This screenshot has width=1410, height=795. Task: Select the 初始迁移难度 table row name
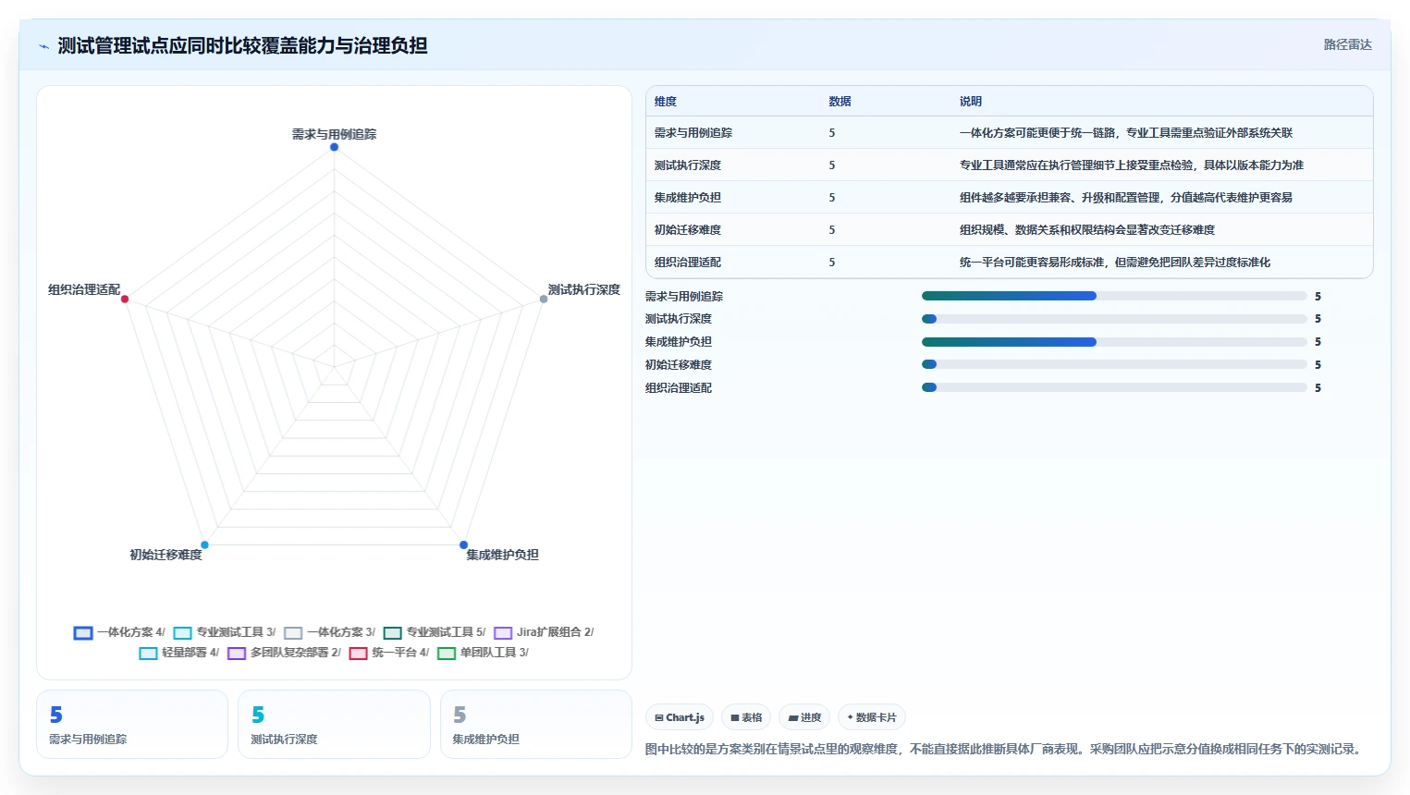coord(687,230)
